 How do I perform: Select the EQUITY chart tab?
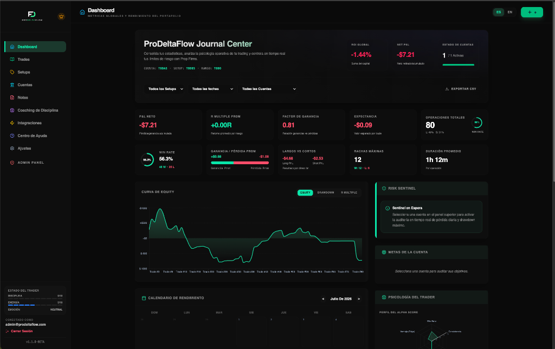click(x=305, y=192)
